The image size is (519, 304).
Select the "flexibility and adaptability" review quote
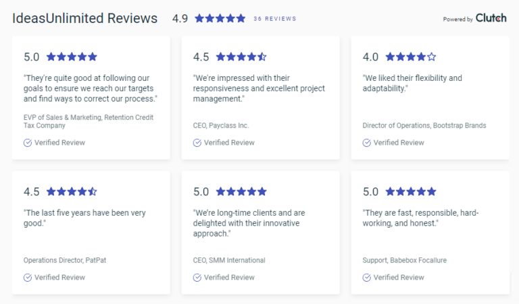412,83
